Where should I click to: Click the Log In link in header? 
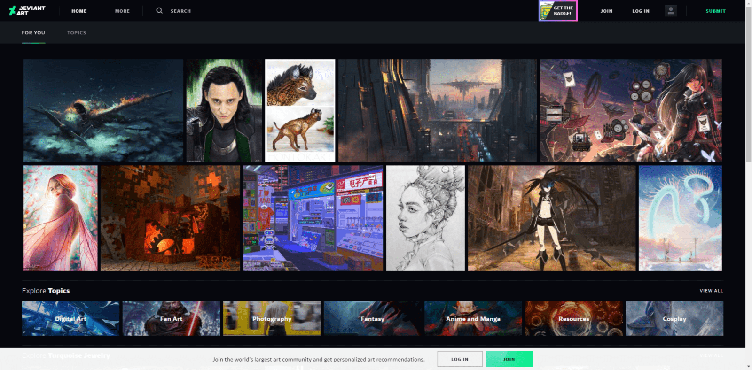click(641, 11)
